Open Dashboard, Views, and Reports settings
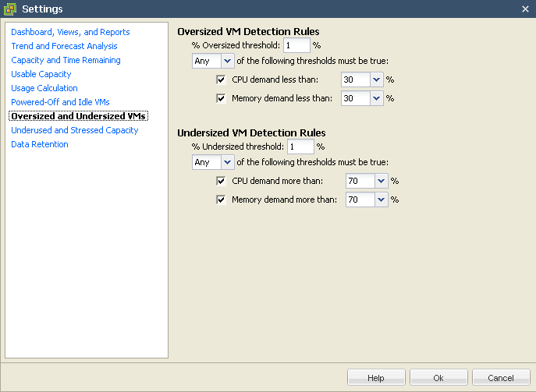Screen dimensions: 536x392 click(70, 32)
